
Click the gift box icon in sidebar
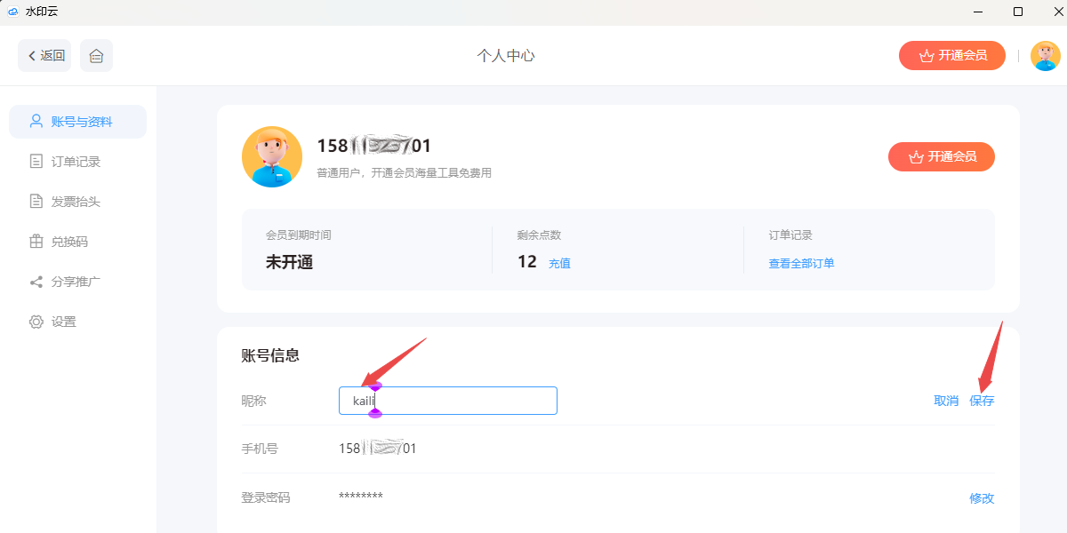(x=36, y=242)
